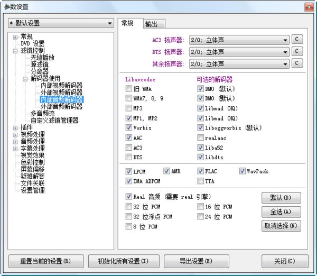Image resolution: width=317 pixels, height=276 pixels.
Task: Collapse the 解码器使用 tree node
Action: pos(25,79)
